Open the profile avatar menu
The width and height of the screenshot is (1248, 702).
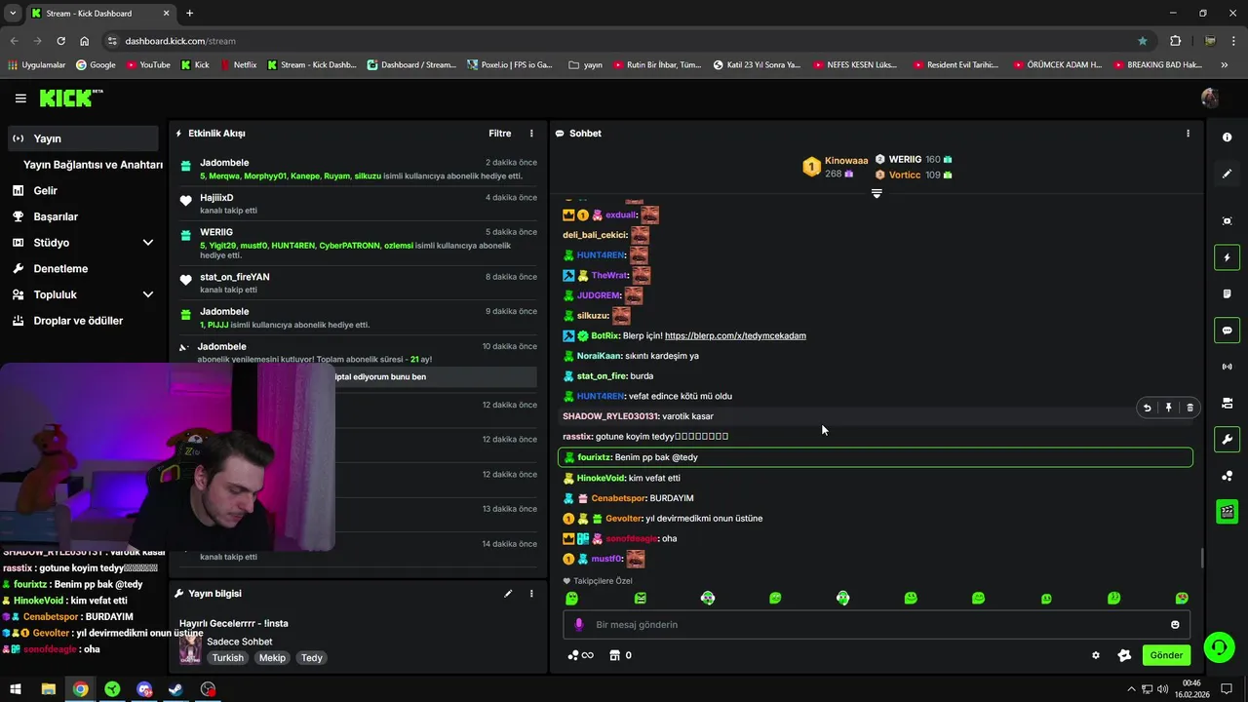pos(1210,98)
